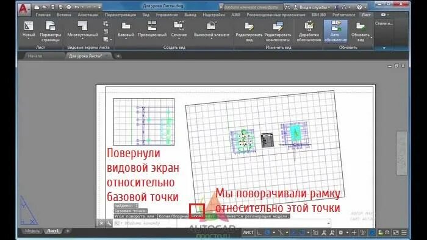Screen dimensions: 427x240
Task: Add new layout with plus button
Action: coord(68,231)
